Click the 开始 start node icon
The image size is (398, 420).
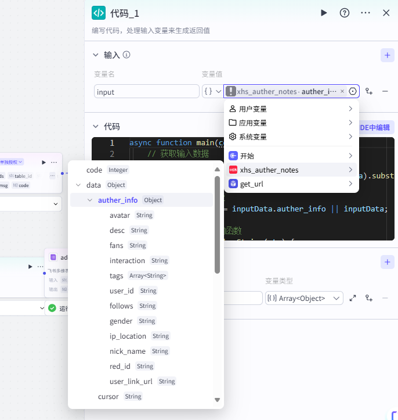(x=233, y=156)
